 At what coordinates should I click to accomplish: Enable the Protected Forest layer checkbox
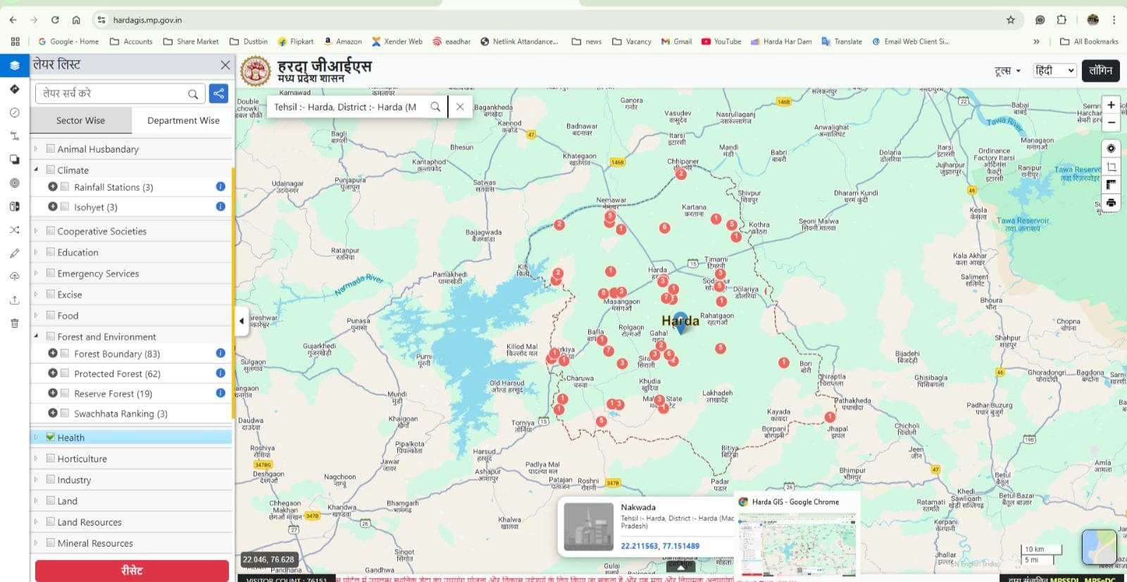pos(65,373)
